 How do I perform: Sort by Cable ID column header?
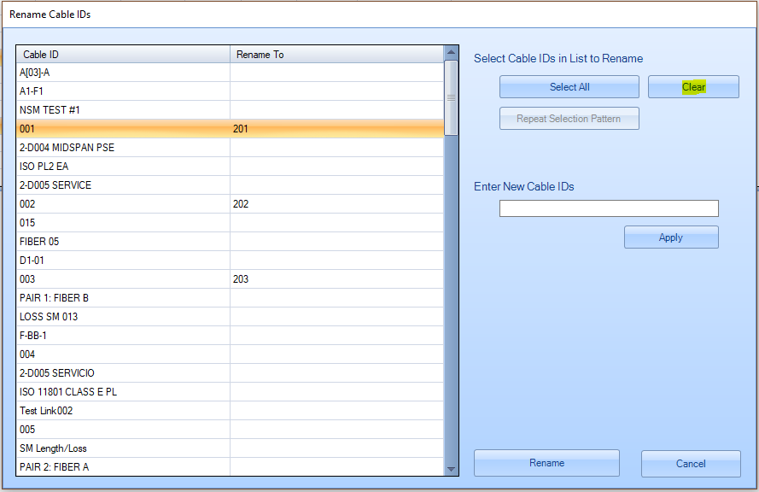coord(124,54)
